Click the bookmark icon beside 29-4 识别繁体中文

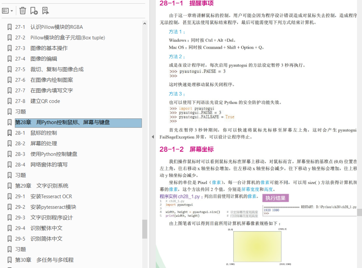9,229
